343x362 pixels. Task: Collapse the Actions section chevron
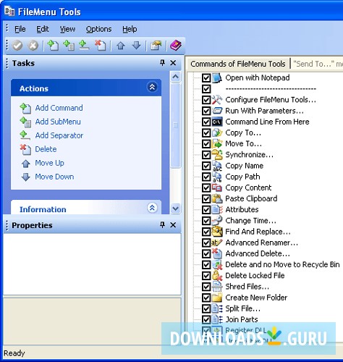[x=152, y=87]
